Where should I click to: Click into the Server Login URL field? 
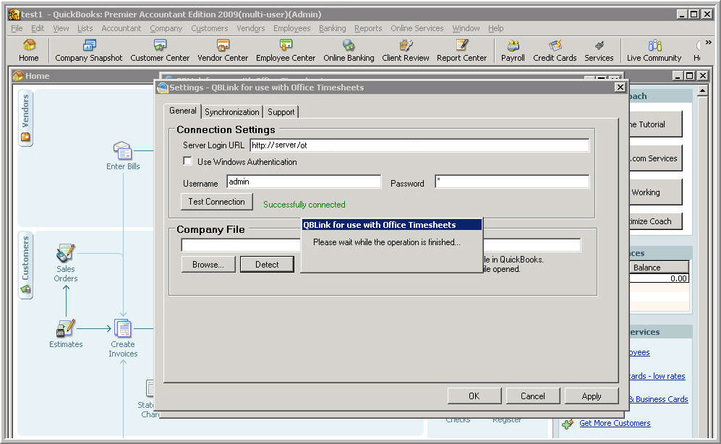[419, 145]
